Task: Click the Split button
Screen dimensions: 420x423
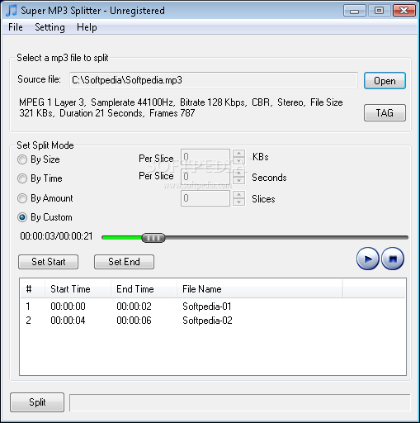Action: 37,402
